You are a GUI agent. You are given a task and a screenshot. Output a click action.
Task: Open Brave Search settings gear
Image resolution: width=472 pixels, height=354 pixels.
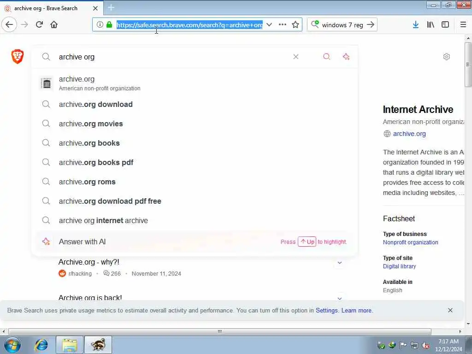pos(446,57)
